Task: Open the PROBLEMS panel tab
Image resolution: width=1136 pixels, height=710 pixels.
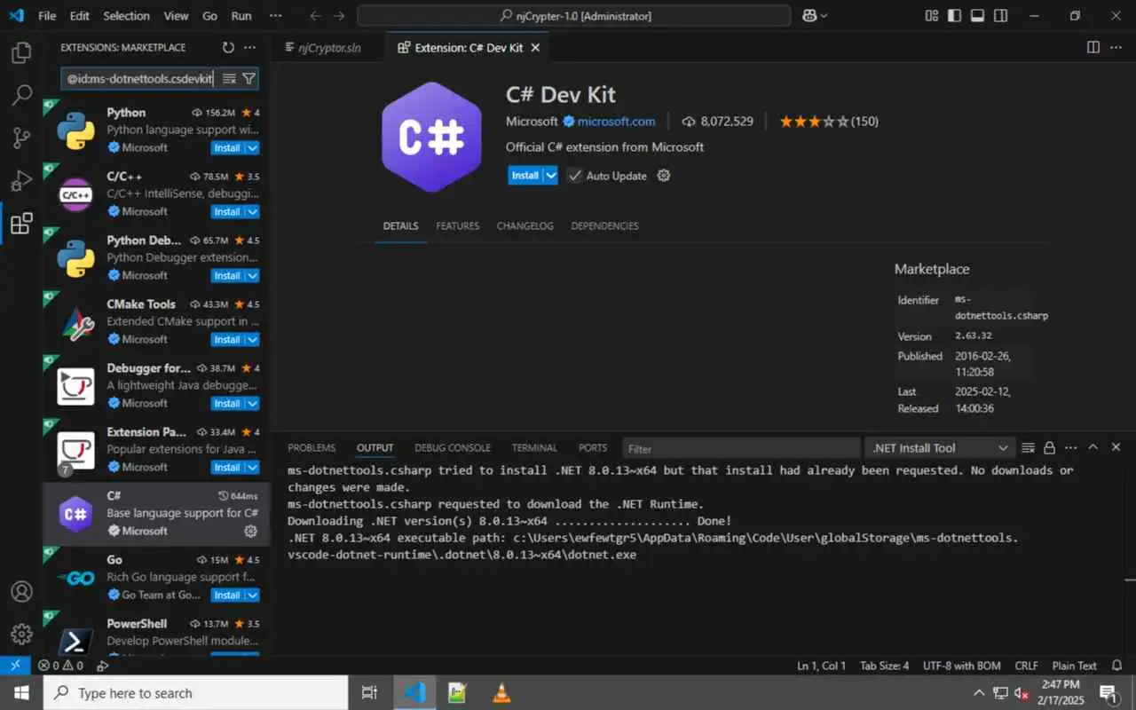Action: click(x=312, y=448)
